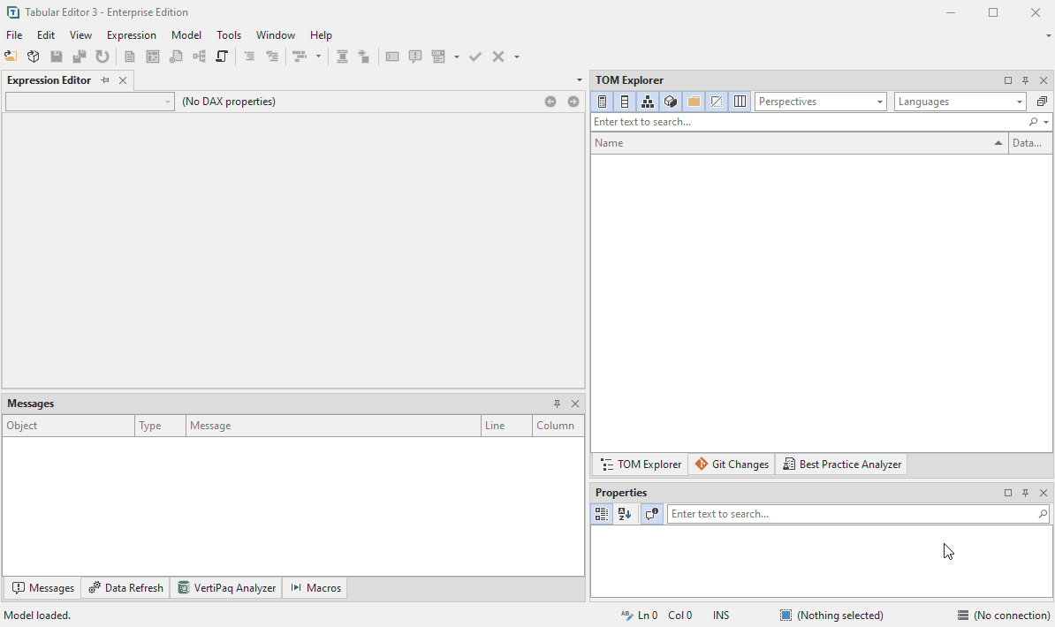Pin the Messages panel
This screenshot has height=627, width=1055.
558,404
